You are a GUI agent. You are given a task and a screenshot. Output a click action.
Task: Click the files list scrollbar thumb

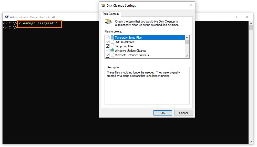[187, 42]
